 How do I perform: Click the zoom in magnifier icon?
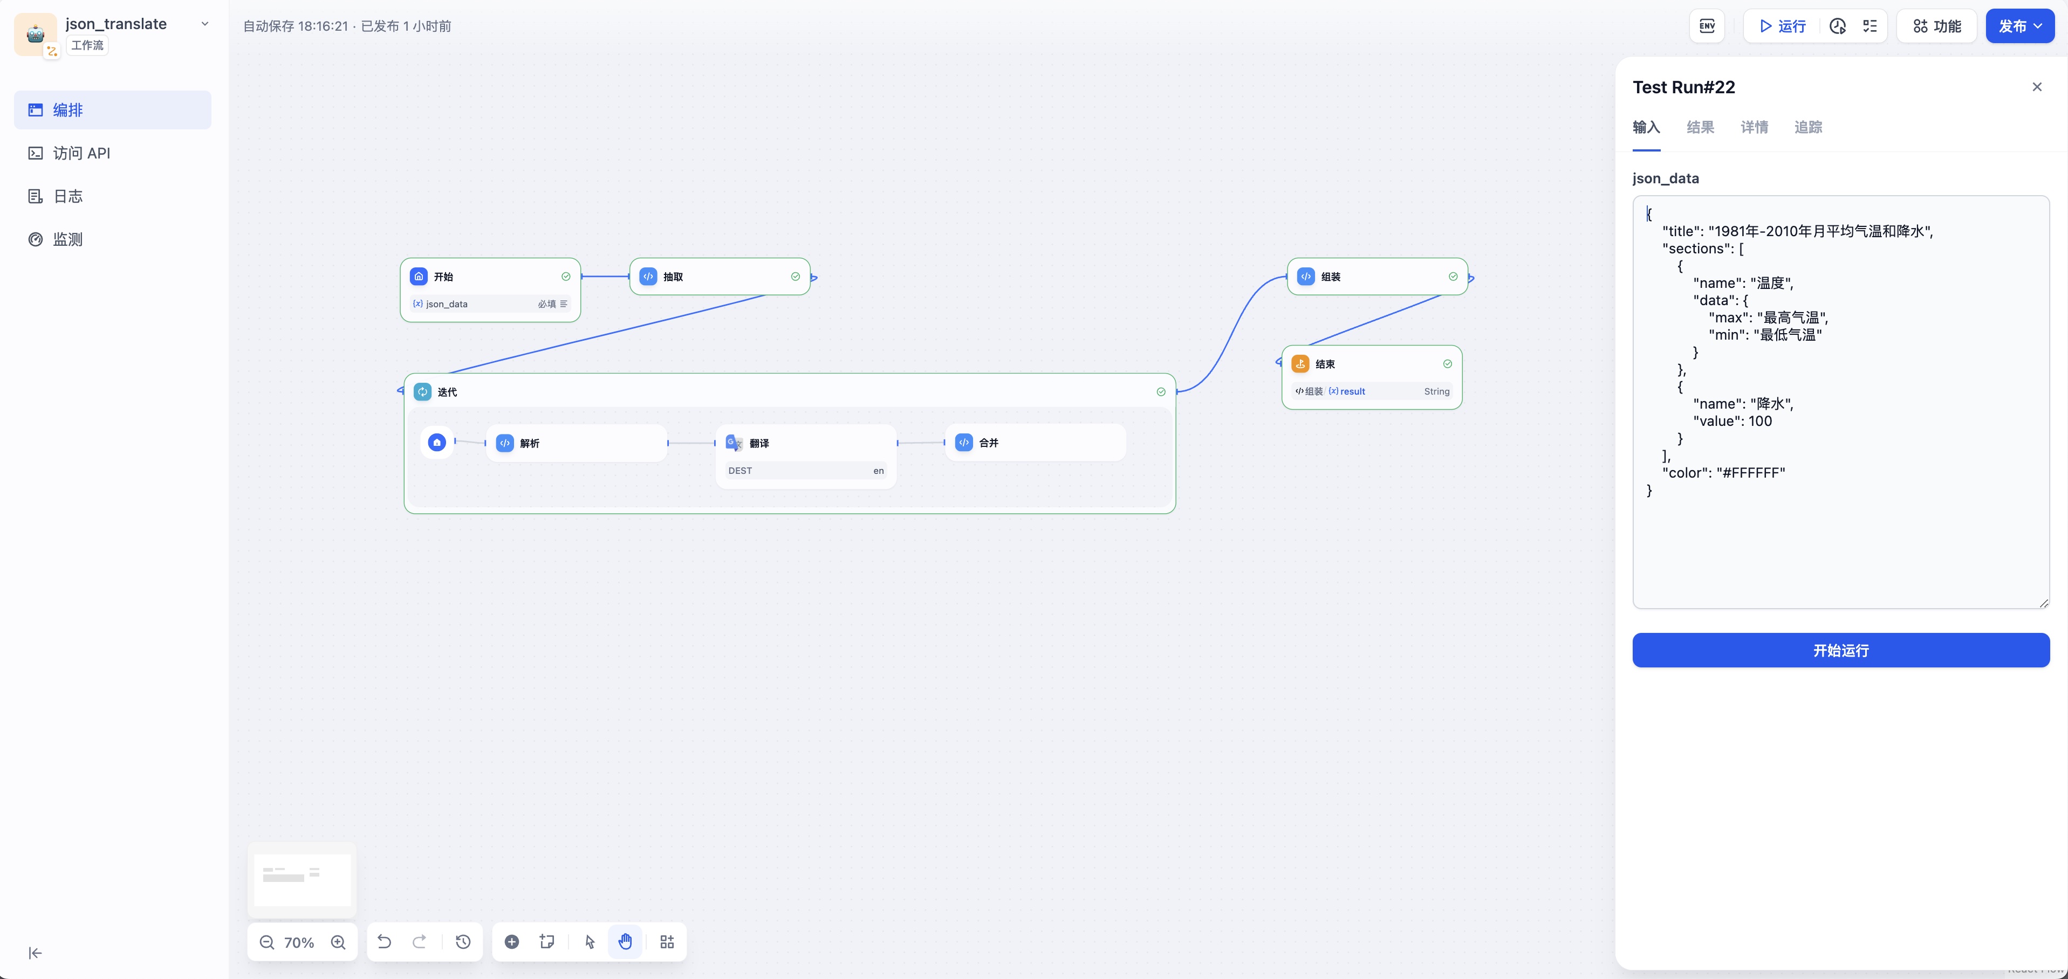[x=338, y=942]
